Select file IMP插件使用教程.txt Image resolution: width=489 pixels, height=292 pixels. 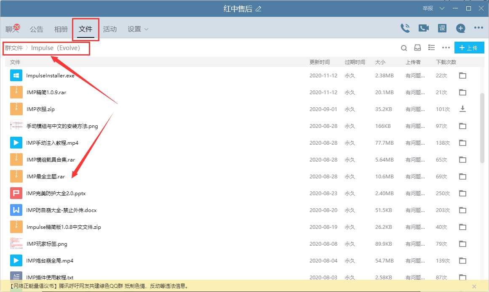click(x=50, y=277)
